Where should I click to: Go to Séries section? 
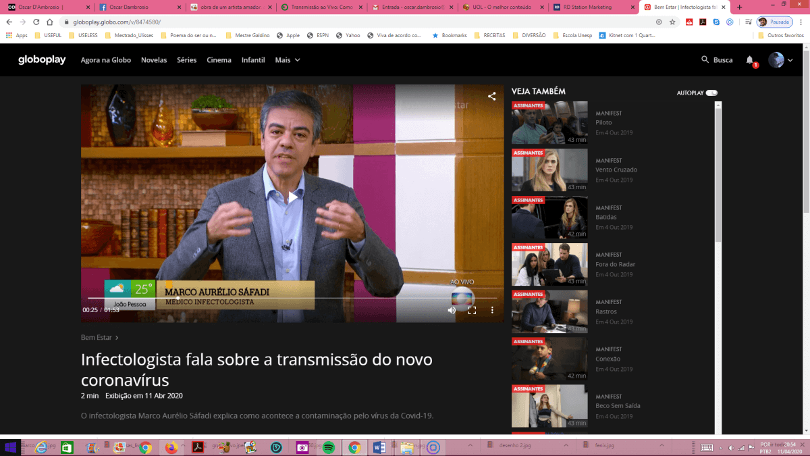pos(187,59)
